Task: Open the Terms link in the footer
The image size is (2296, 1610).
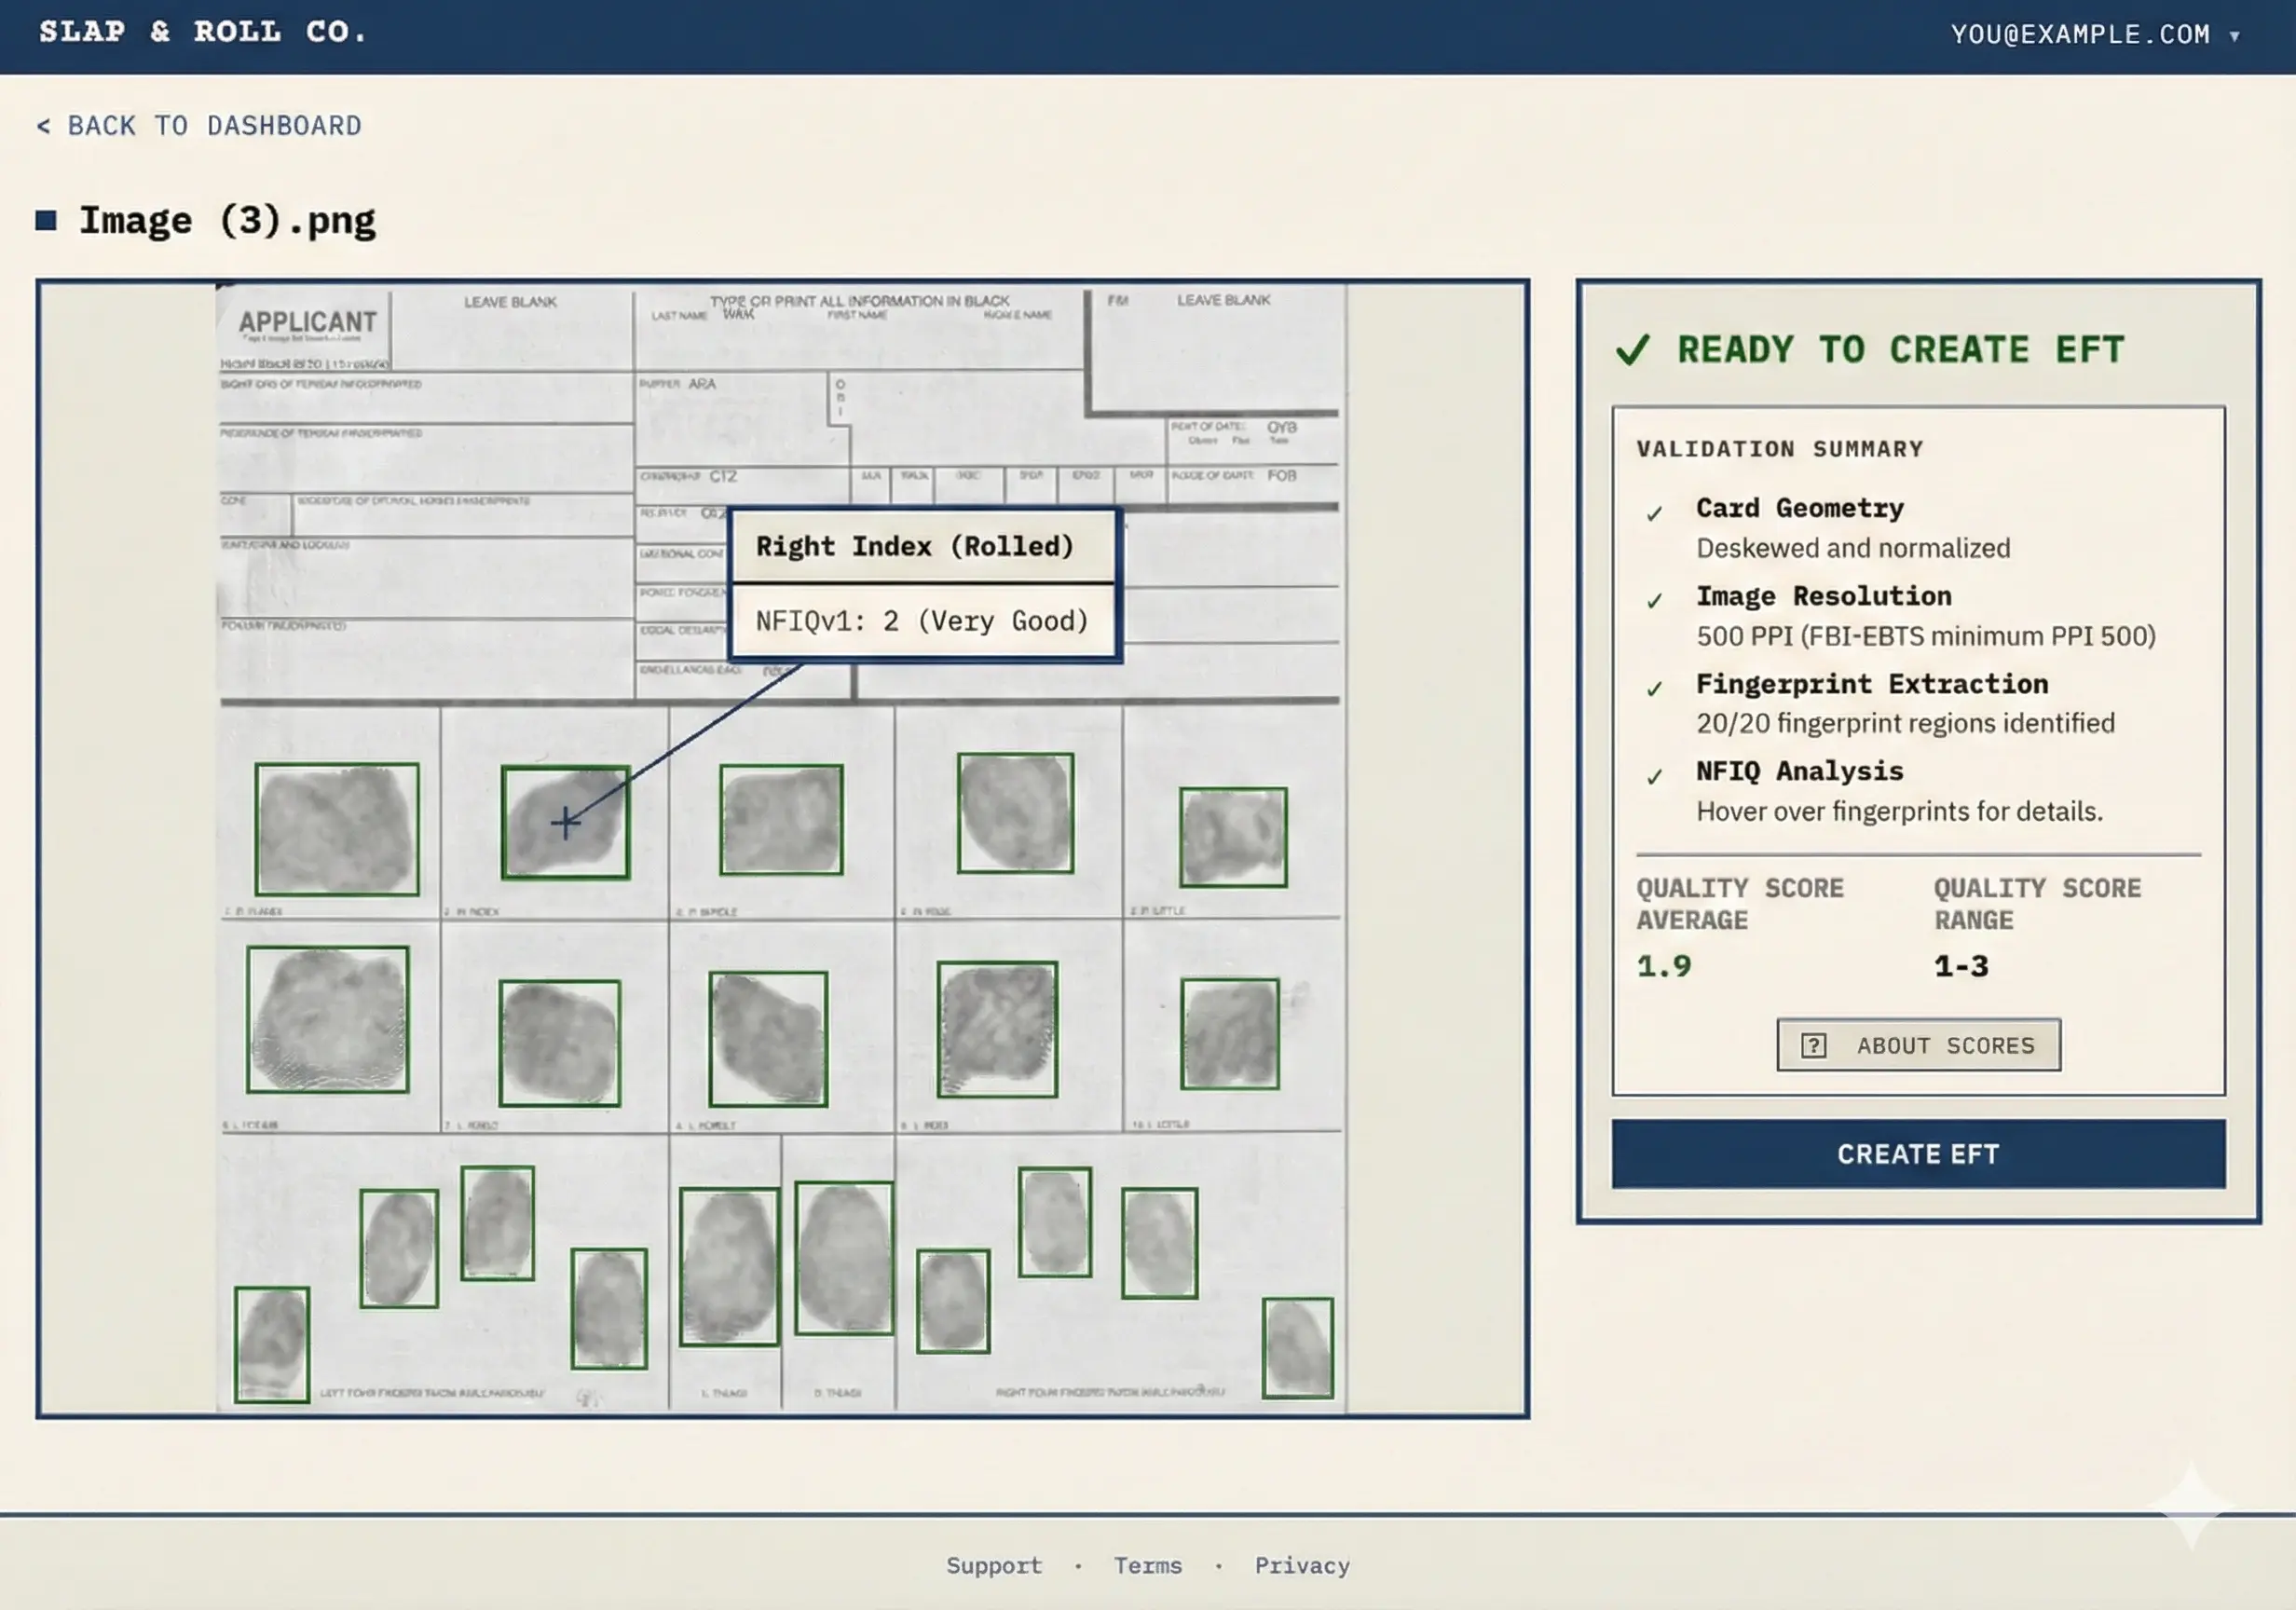Action: click(1148, 1565)
